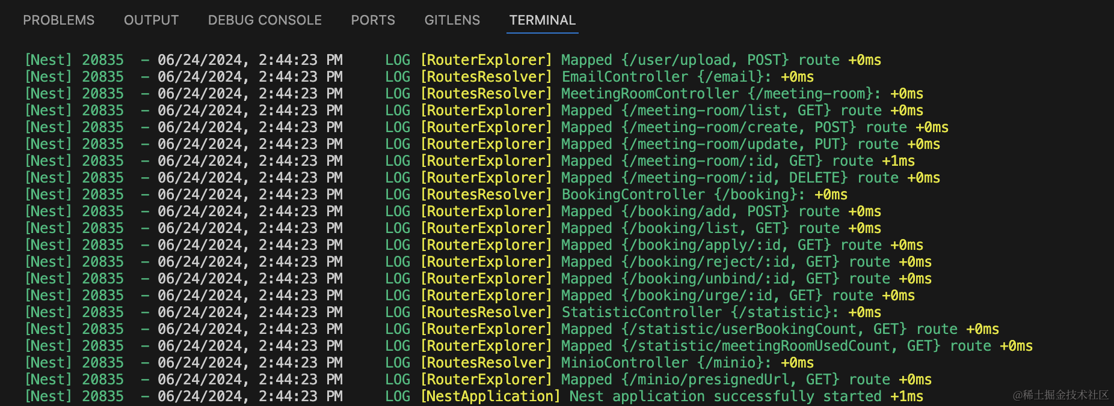Show the PORTS tab
Viewport: 1114px width, 406px height.
(x=373, y=20)
